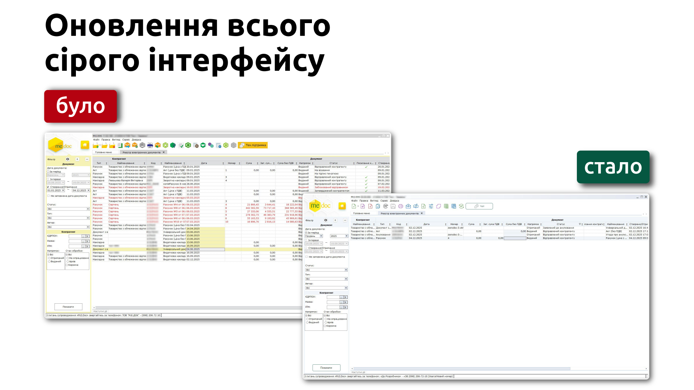Viewport: 694px width, 390px height.
Task: Click folder with red X delete icon
Action: [112, 145]
